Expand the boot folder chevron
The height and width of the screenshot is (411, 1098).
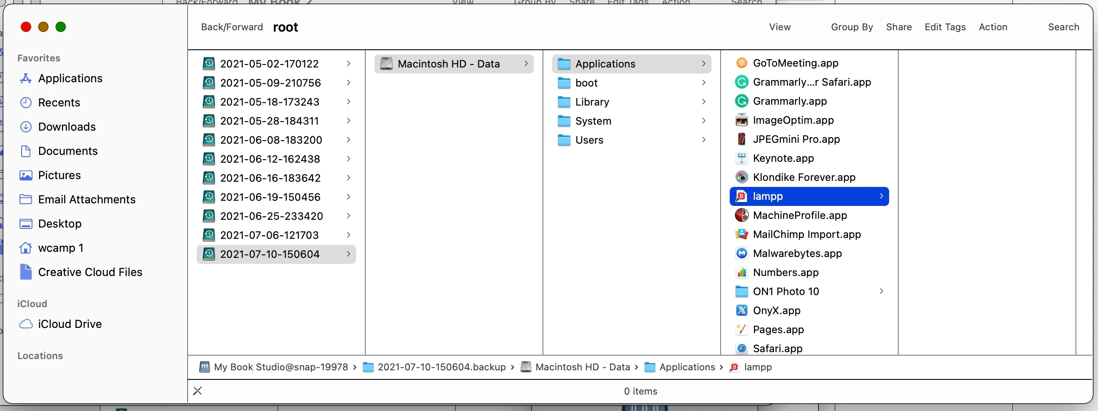(704, 83)
